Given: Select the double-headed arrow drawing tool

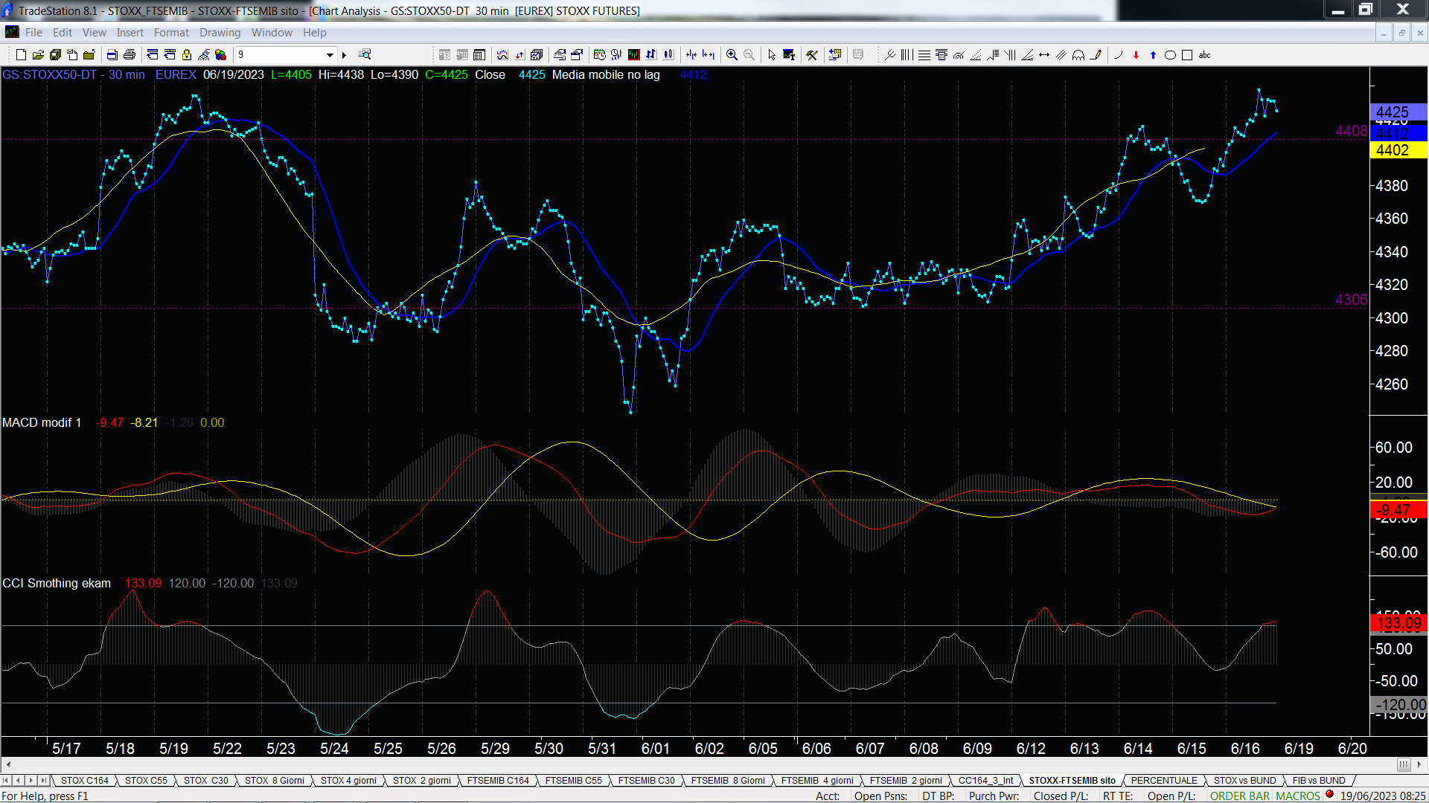Looking at the screenshot, I should coord(1044,55).
